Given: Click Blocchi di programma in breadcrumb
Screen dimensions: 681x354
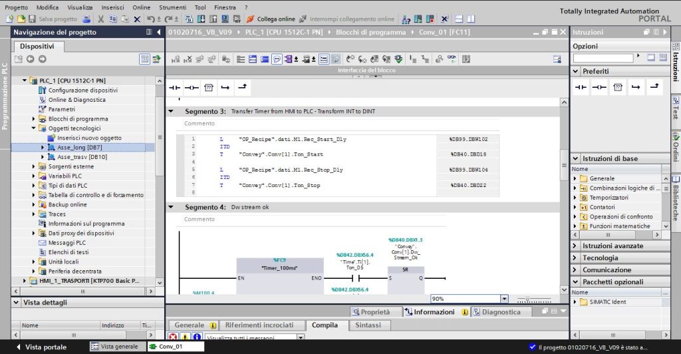Looking at the screenshot, I should point(370,32).
